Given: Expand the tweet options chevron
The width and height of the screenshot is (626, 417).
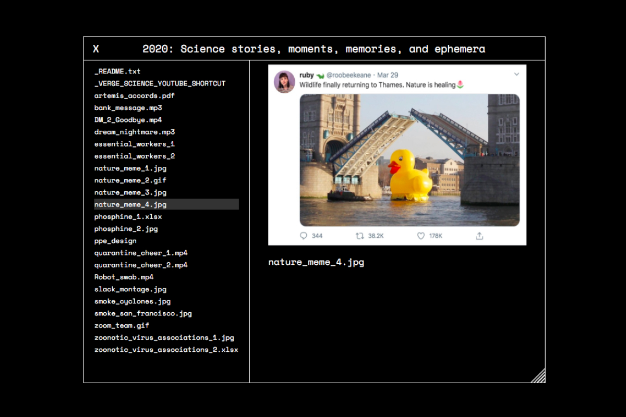Looking at the screenshot, I should click(516, 75).
